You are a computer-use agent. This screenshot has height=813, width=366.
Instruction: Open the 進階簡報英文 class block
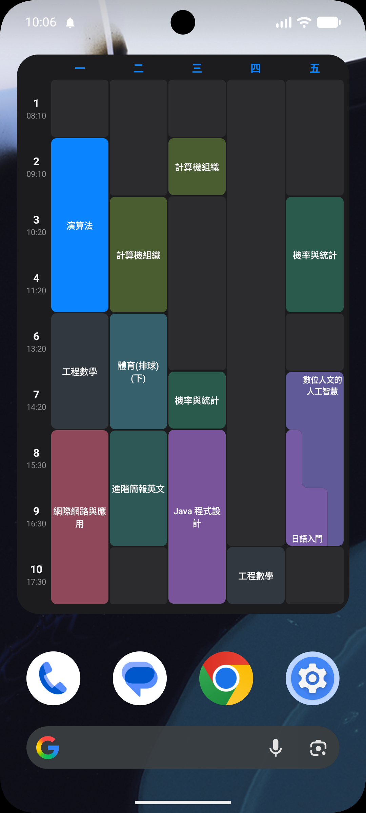pos(138,488)
